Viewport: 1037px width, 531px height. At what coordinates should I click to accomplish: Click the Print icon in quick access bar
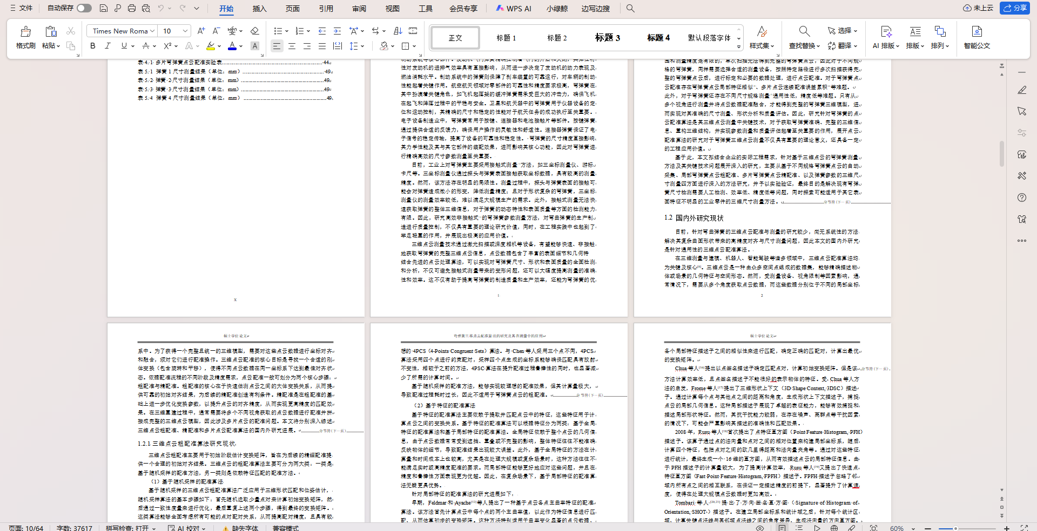point(132,8)
